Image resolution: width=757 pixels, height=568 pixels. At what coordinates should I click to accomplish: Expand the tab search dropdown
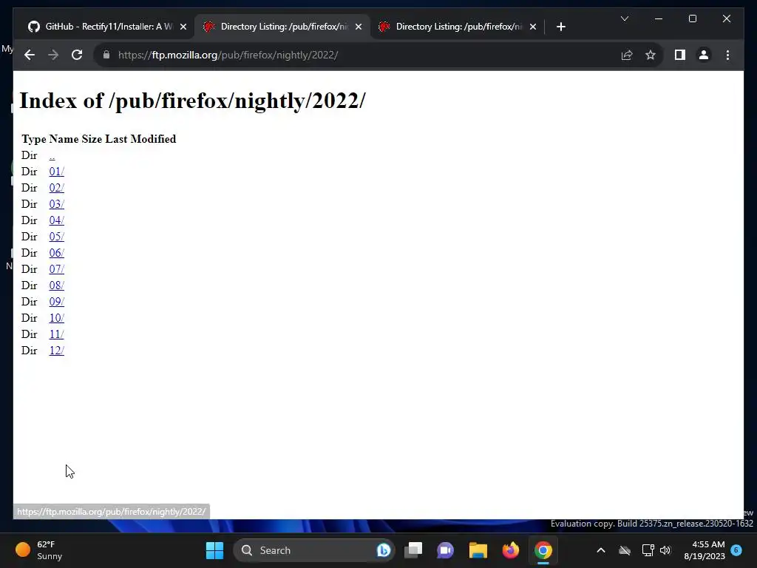(x=624, y=18)
